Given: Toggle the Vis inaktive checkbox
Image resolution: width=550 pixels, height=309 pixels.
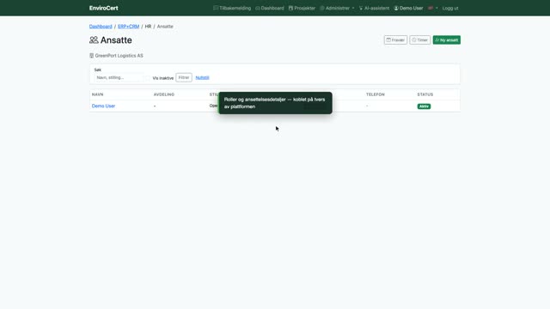Looking at the screenshot, I should pos(148,78).
